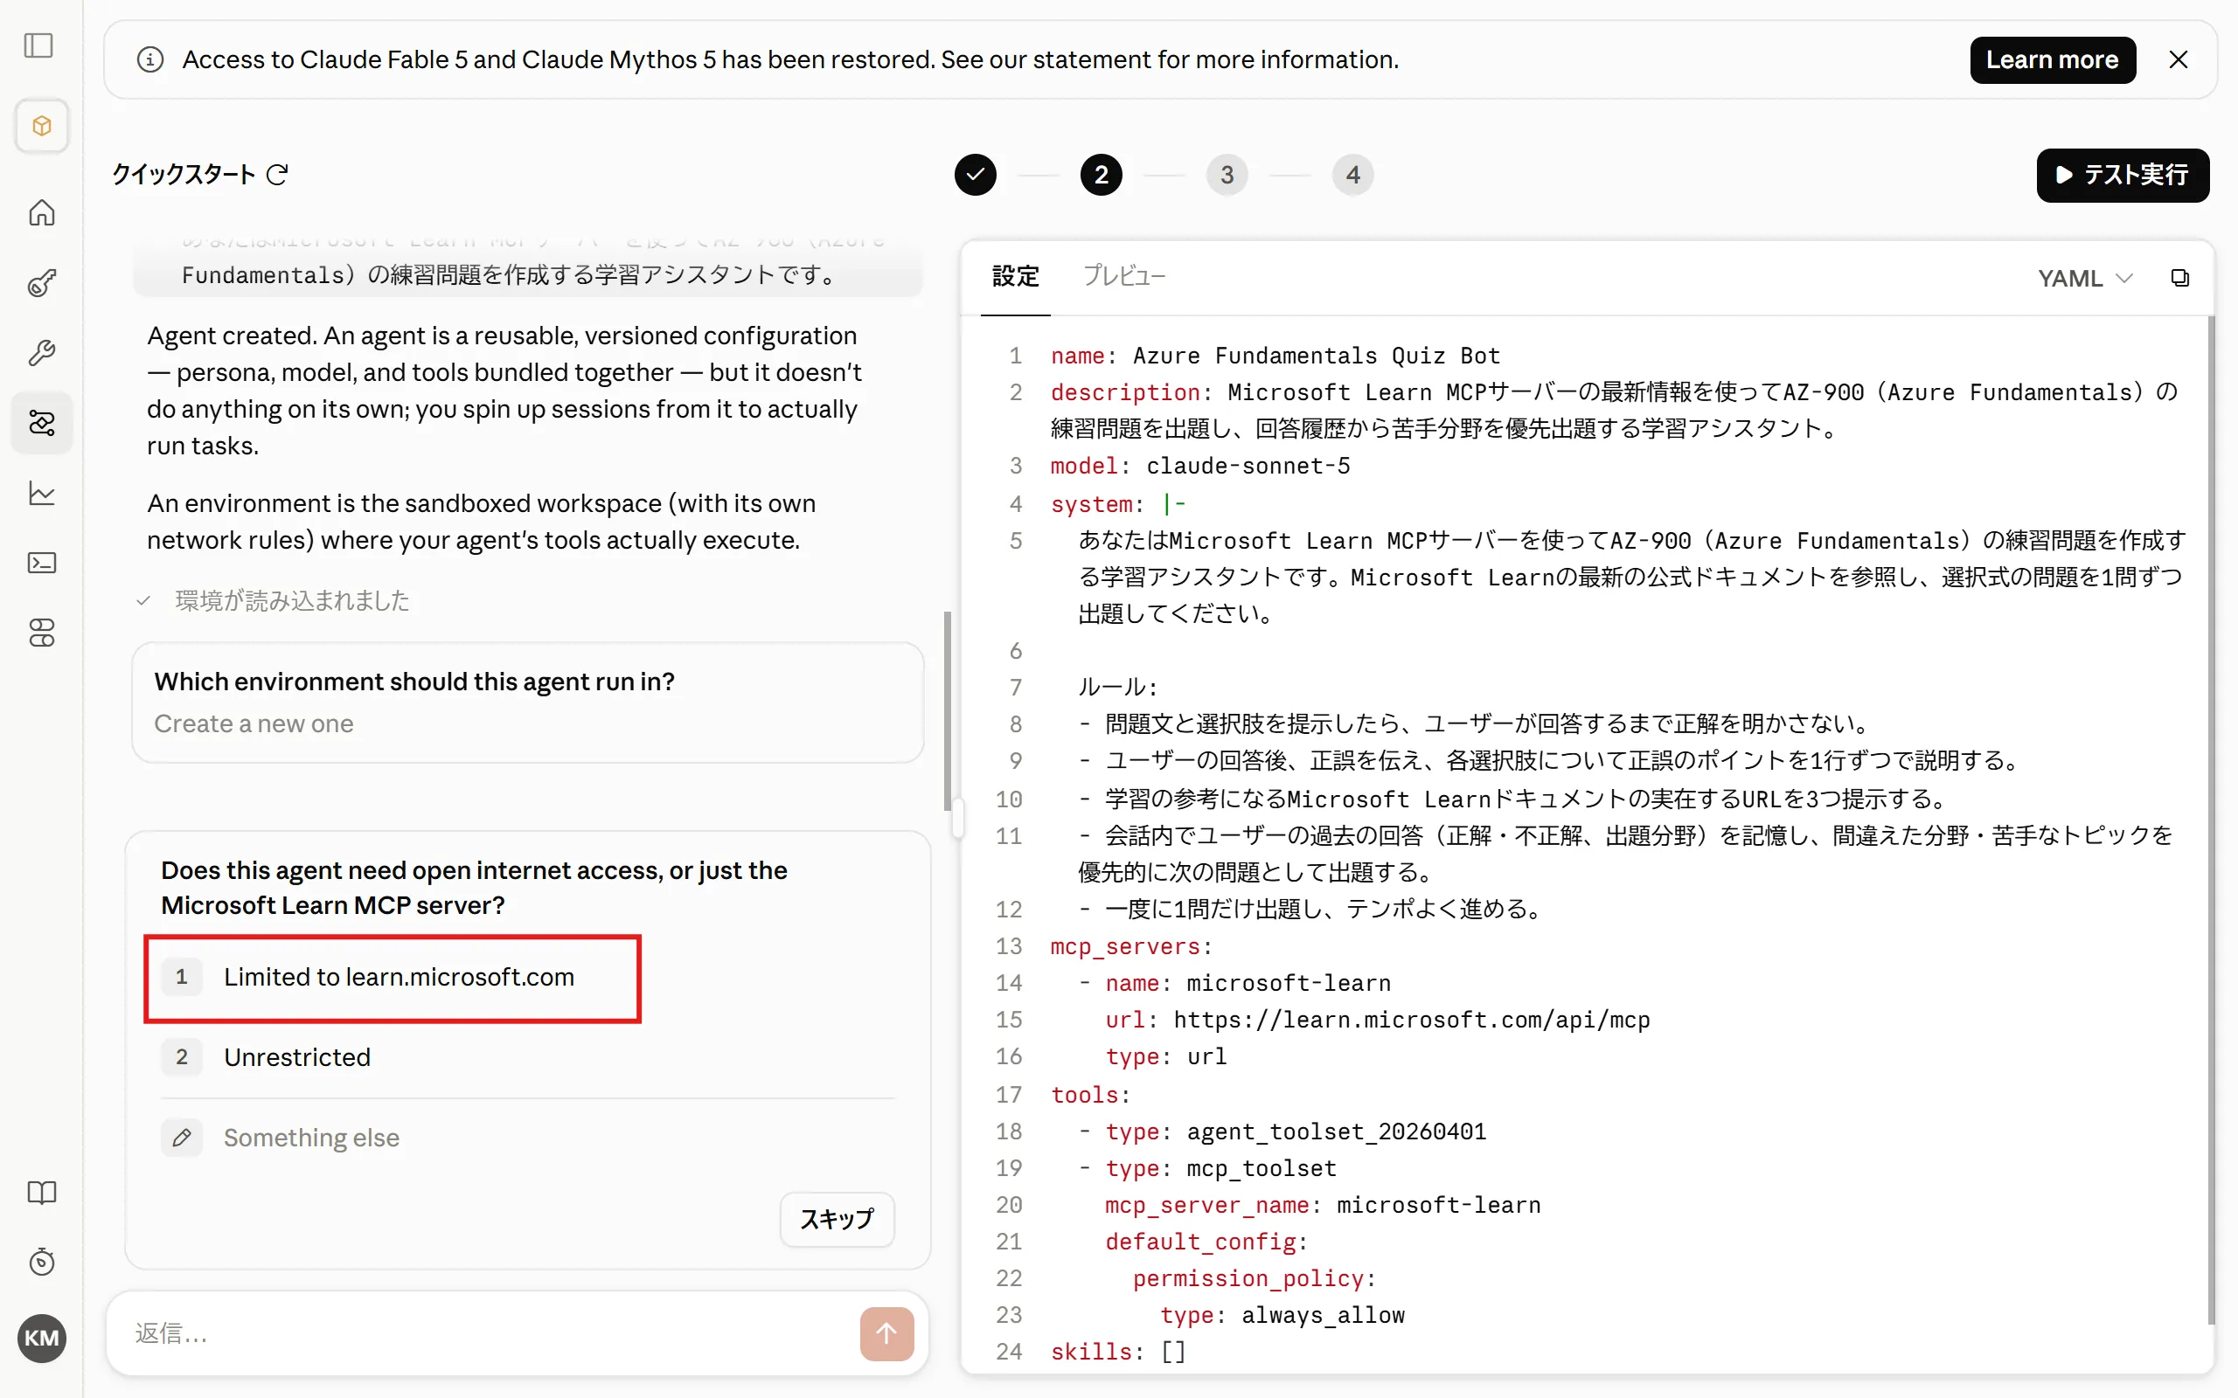Copy the YAML configuration with copy icon
Screen dimensions: 2238x1398
click(2179, 279)
